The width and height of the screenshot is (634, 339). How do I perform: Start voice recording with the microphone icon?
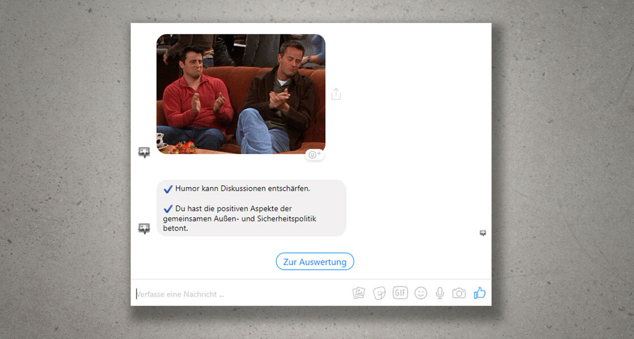tap(440, 293)
